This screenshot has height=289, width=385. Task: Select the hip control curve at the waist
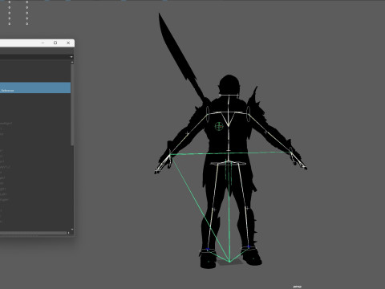tap(228, 163)
